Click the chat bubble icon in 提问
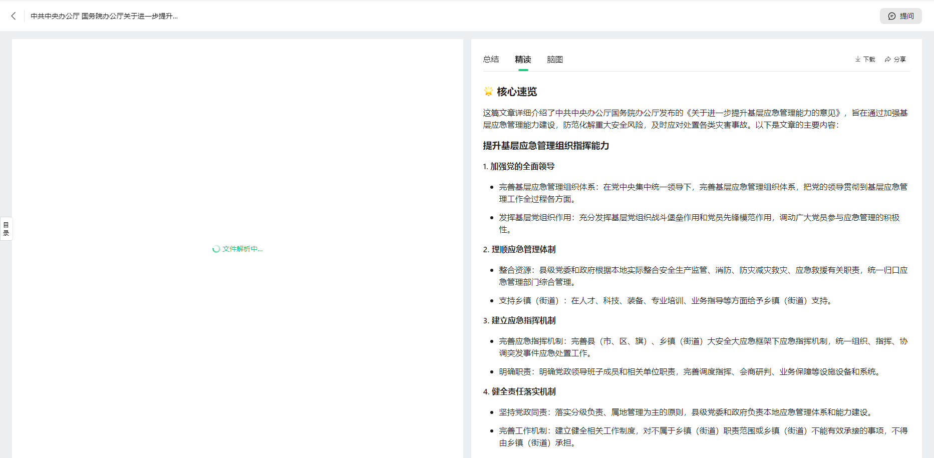Image resolution: width=934 pixels, height=458 pixels. tap(892, 16)
